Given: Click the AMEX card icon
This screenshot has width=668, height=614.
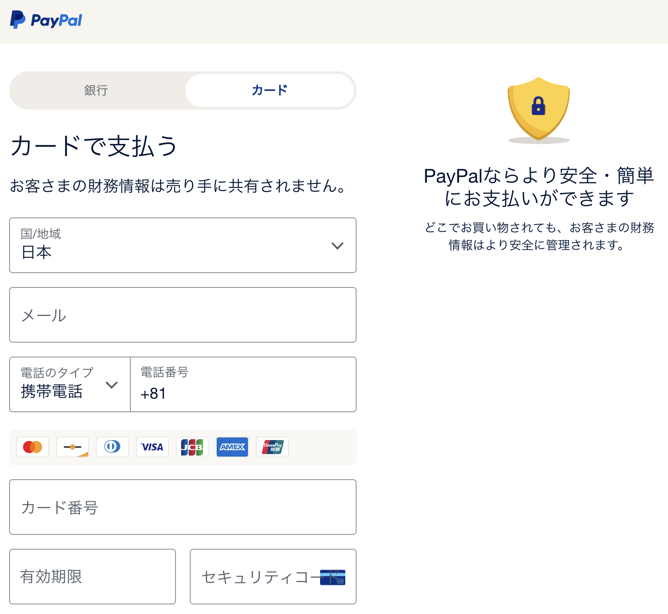Looking at the screenshot, I should click(232, 447).
